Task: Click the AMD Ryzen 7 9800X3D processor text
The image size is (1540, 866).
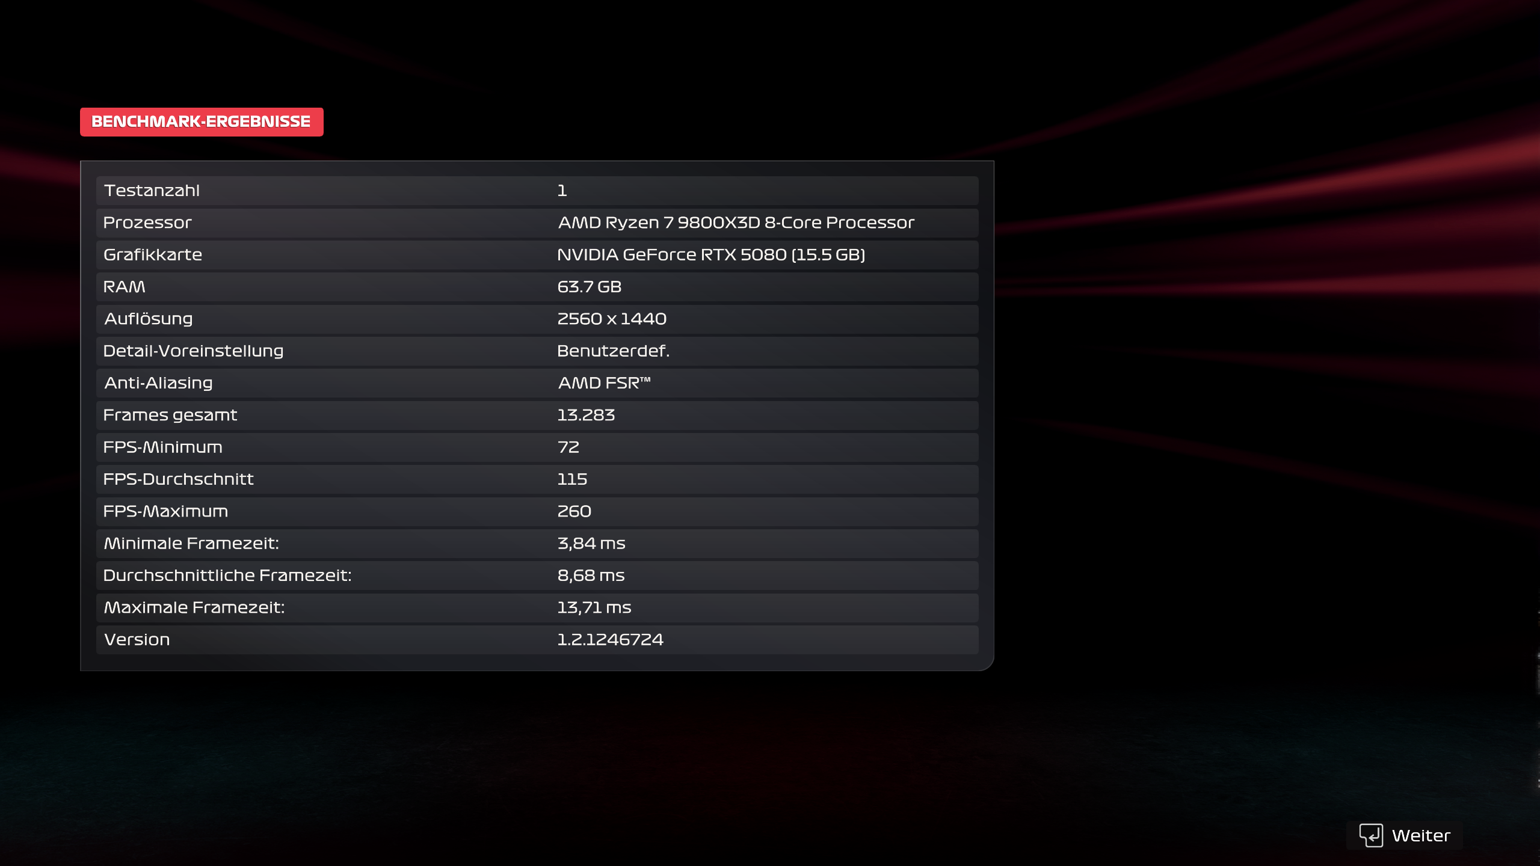Action: tap(736, 223)
